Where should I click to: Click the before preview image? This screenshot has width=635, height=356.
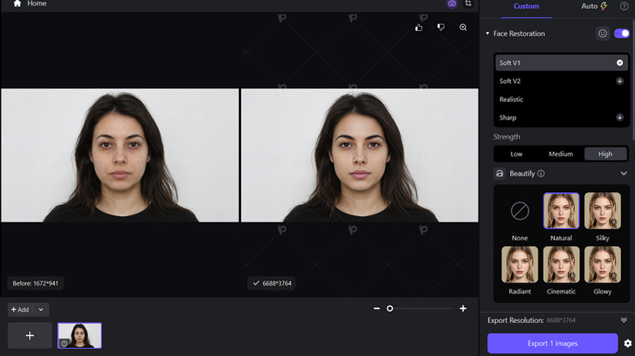click(120, 155)
